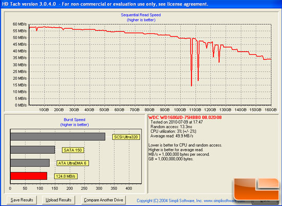The image size is (282, 206).
Task: Click the Random access 13.3ms value
Action: coord(171,127)
